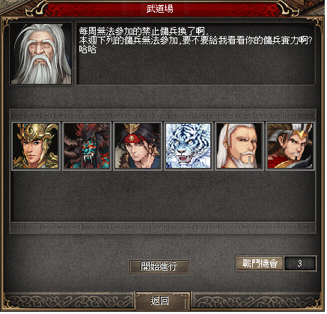Click the 哈哈 text in dialogue
The width and height of the screenshot is (327, 314).
88,49
